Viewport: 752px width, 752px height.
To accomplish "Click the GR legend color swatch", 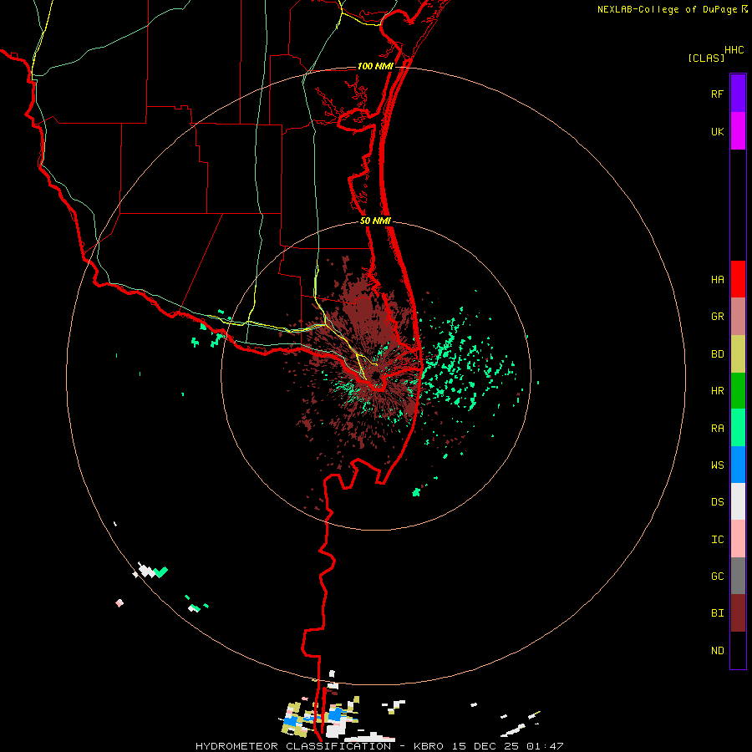I will (738, 317).
